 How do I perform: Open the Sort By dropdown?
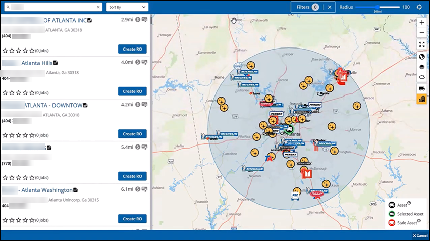click(x=127, y=7)
